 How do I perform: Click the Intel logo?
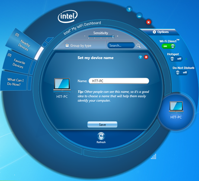tap(67, 16)
